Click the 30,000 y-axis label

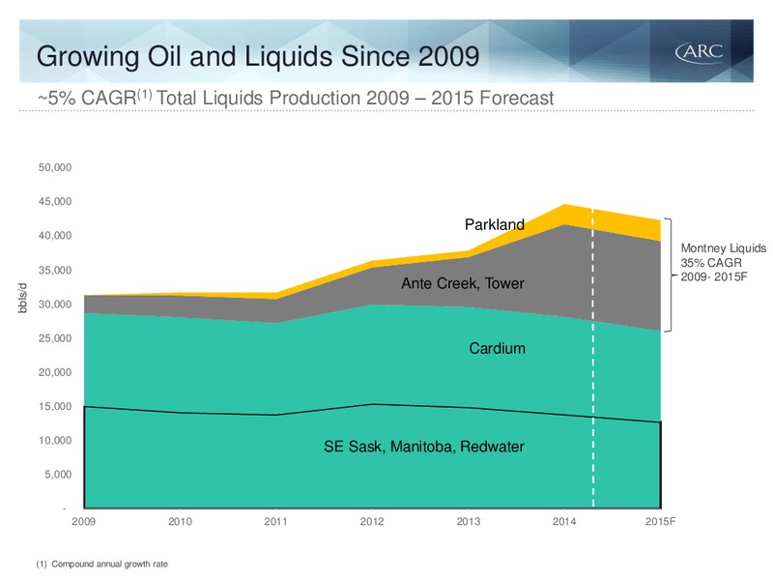pyautogui.click(x=55, y=304)
